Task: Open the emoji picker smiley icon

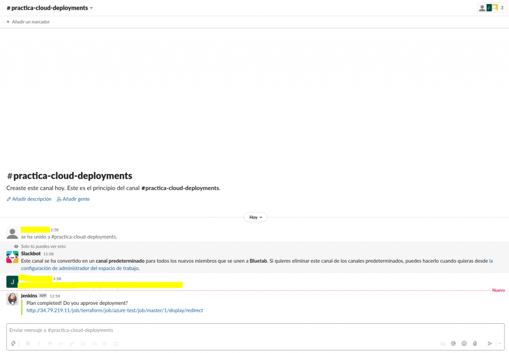Action: (x=464, y=343)
